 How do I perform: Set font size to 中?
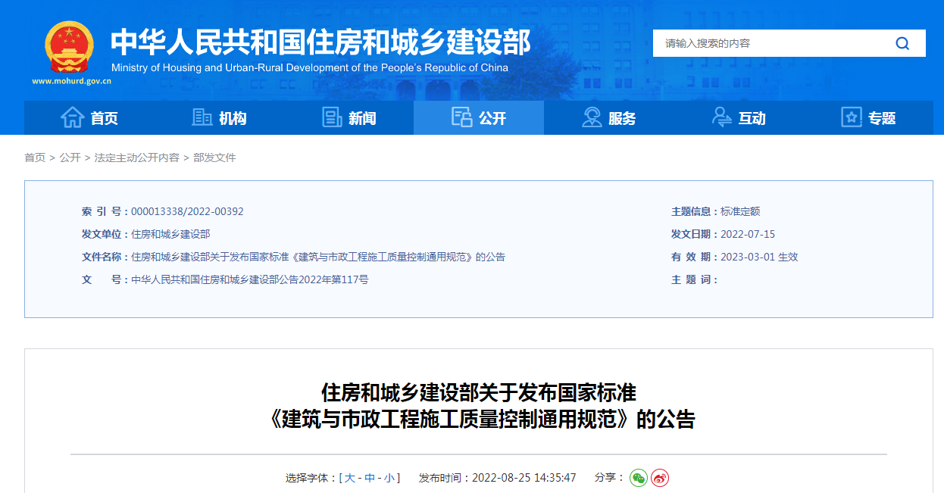pos(370,478)
